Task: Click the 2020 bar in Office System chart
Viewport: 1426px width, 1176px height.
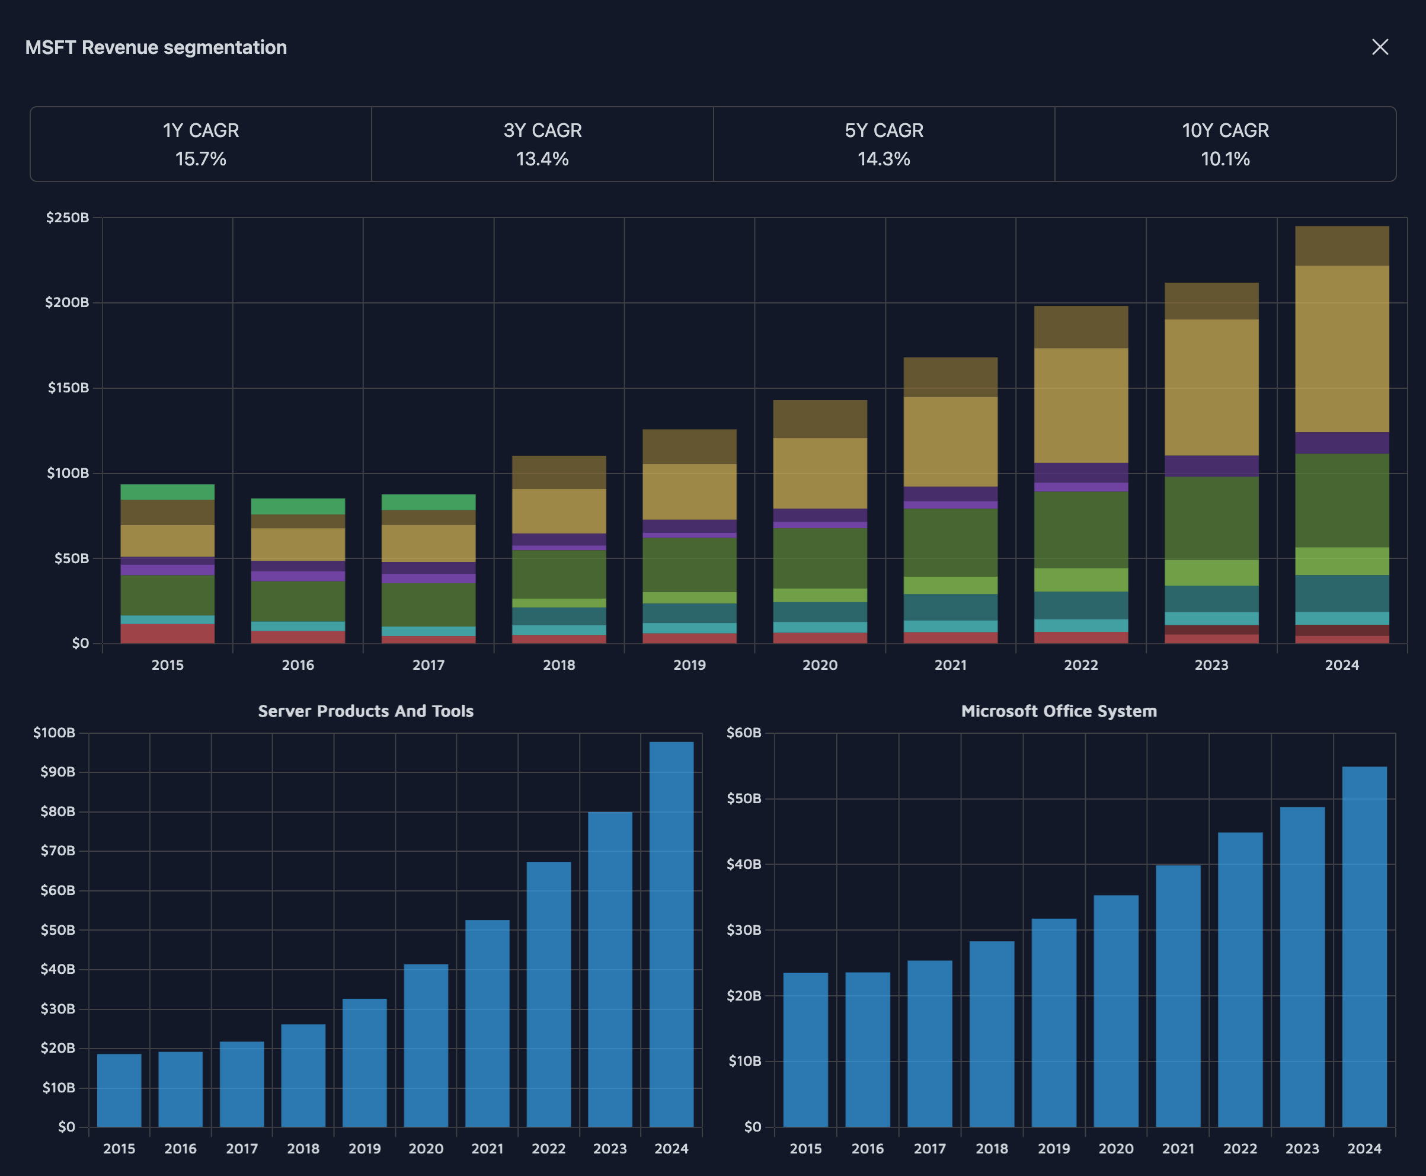Action: pyautogui.click(x=1116, y=1011)
